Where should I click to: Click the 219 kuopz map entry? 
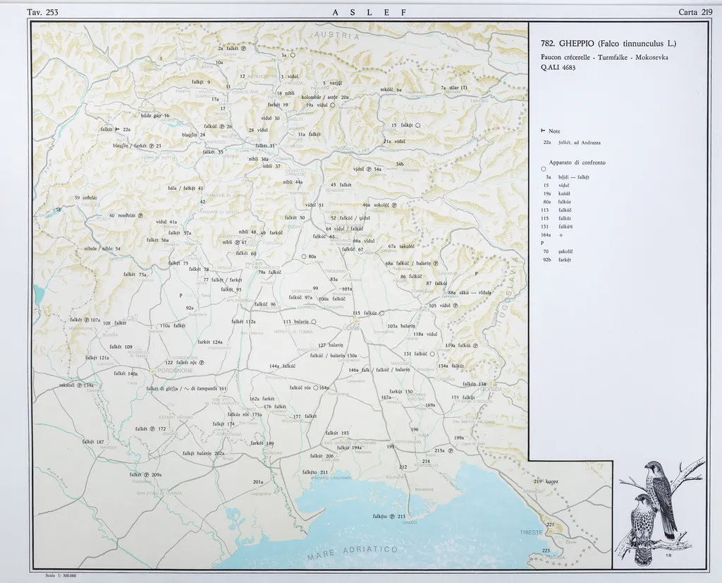click(x=546, y=481)
